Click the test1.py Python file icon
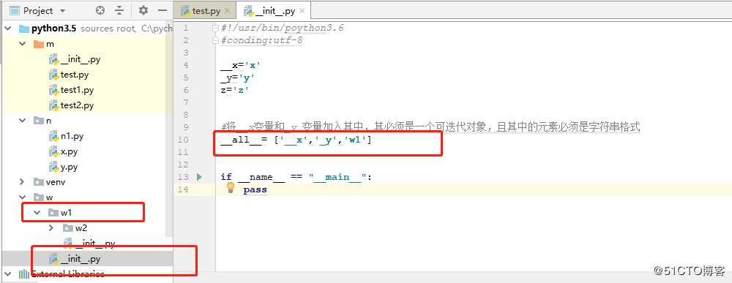Screen dimensions: 732x283 tap(53, 90)
